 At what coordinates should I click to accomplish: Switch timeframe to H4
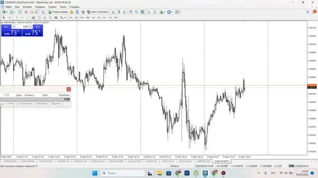(99, 18)
